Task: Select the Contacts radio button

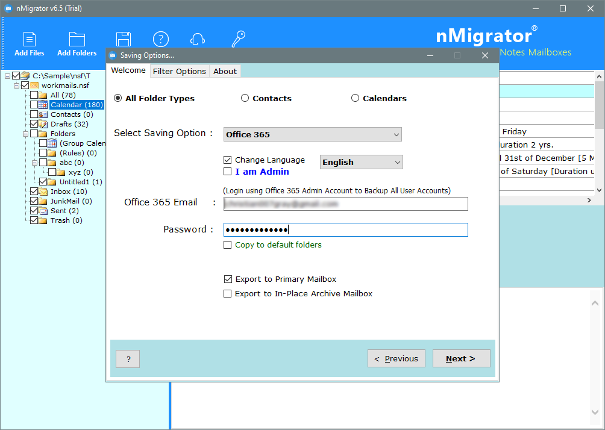Action: click(x=245, y=98)
